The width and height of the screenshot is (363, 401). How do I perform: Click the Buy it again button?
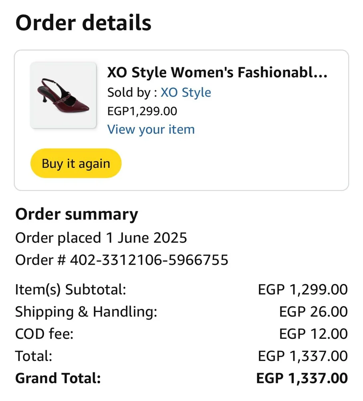click(76, 163)
